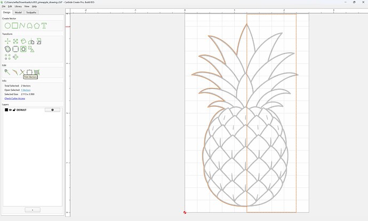Select the Polygon creation tool

[37, 26]
